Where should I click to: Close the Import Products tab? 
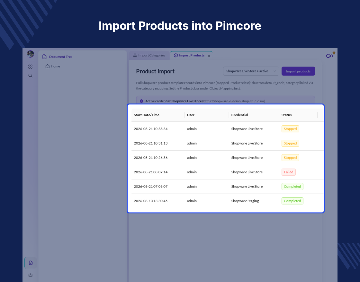click(x=209, y=56)
